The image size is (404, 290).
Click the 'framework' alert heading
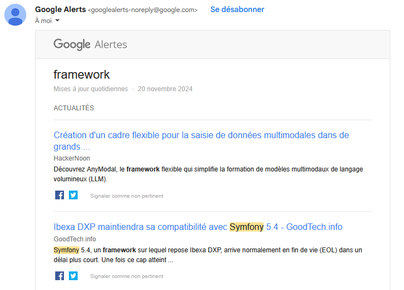click(81, 75)
